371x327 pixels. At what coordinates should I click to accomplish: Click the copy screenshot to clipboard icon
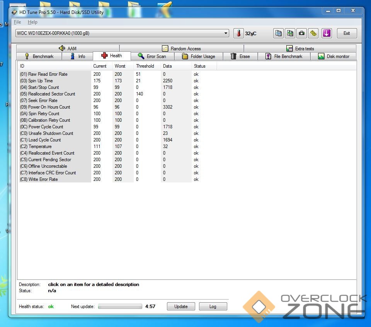tap(290, 33)
